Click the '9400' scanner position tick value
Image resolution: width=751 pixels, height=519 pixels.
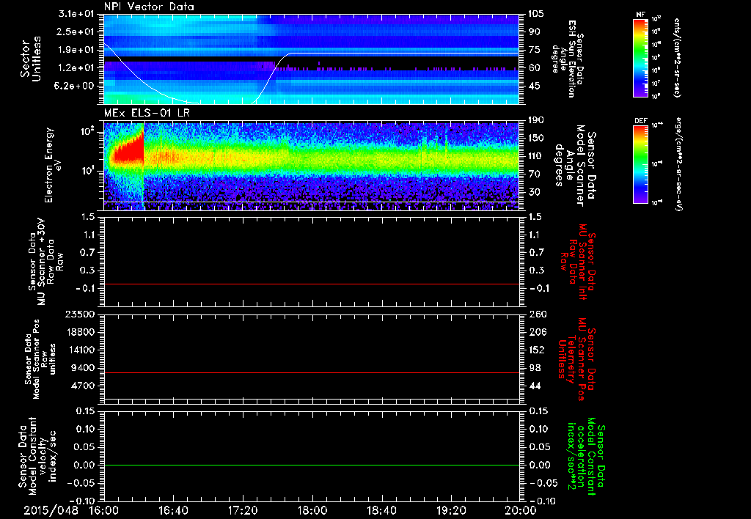click(x=82, y=368)
